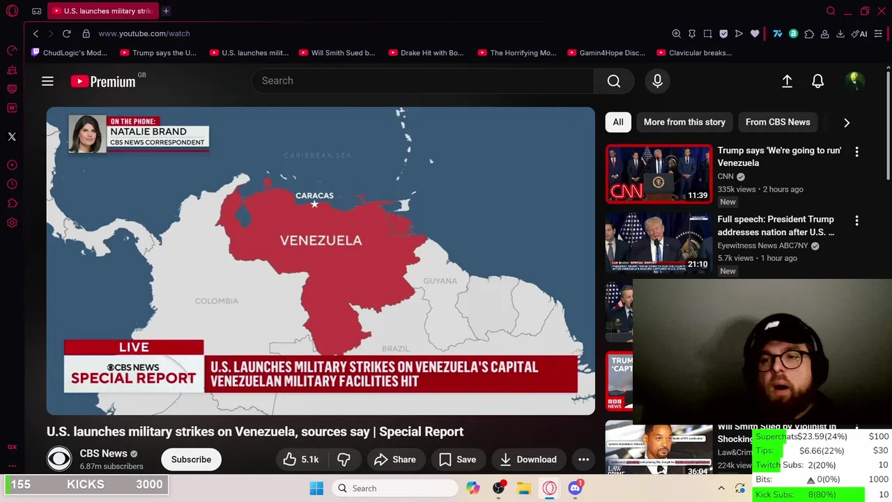Open a new tab with the plus button
892x502 pixels.
pyautogui.click(x=166, y=11)
